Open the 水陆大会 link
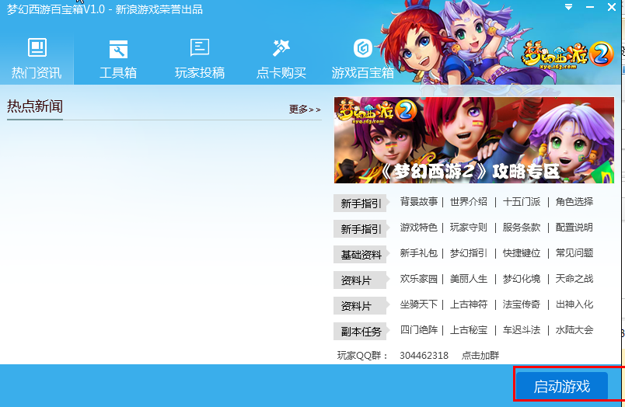The height and width of the screenshot is (407, 625). click(x=574, y=330)
